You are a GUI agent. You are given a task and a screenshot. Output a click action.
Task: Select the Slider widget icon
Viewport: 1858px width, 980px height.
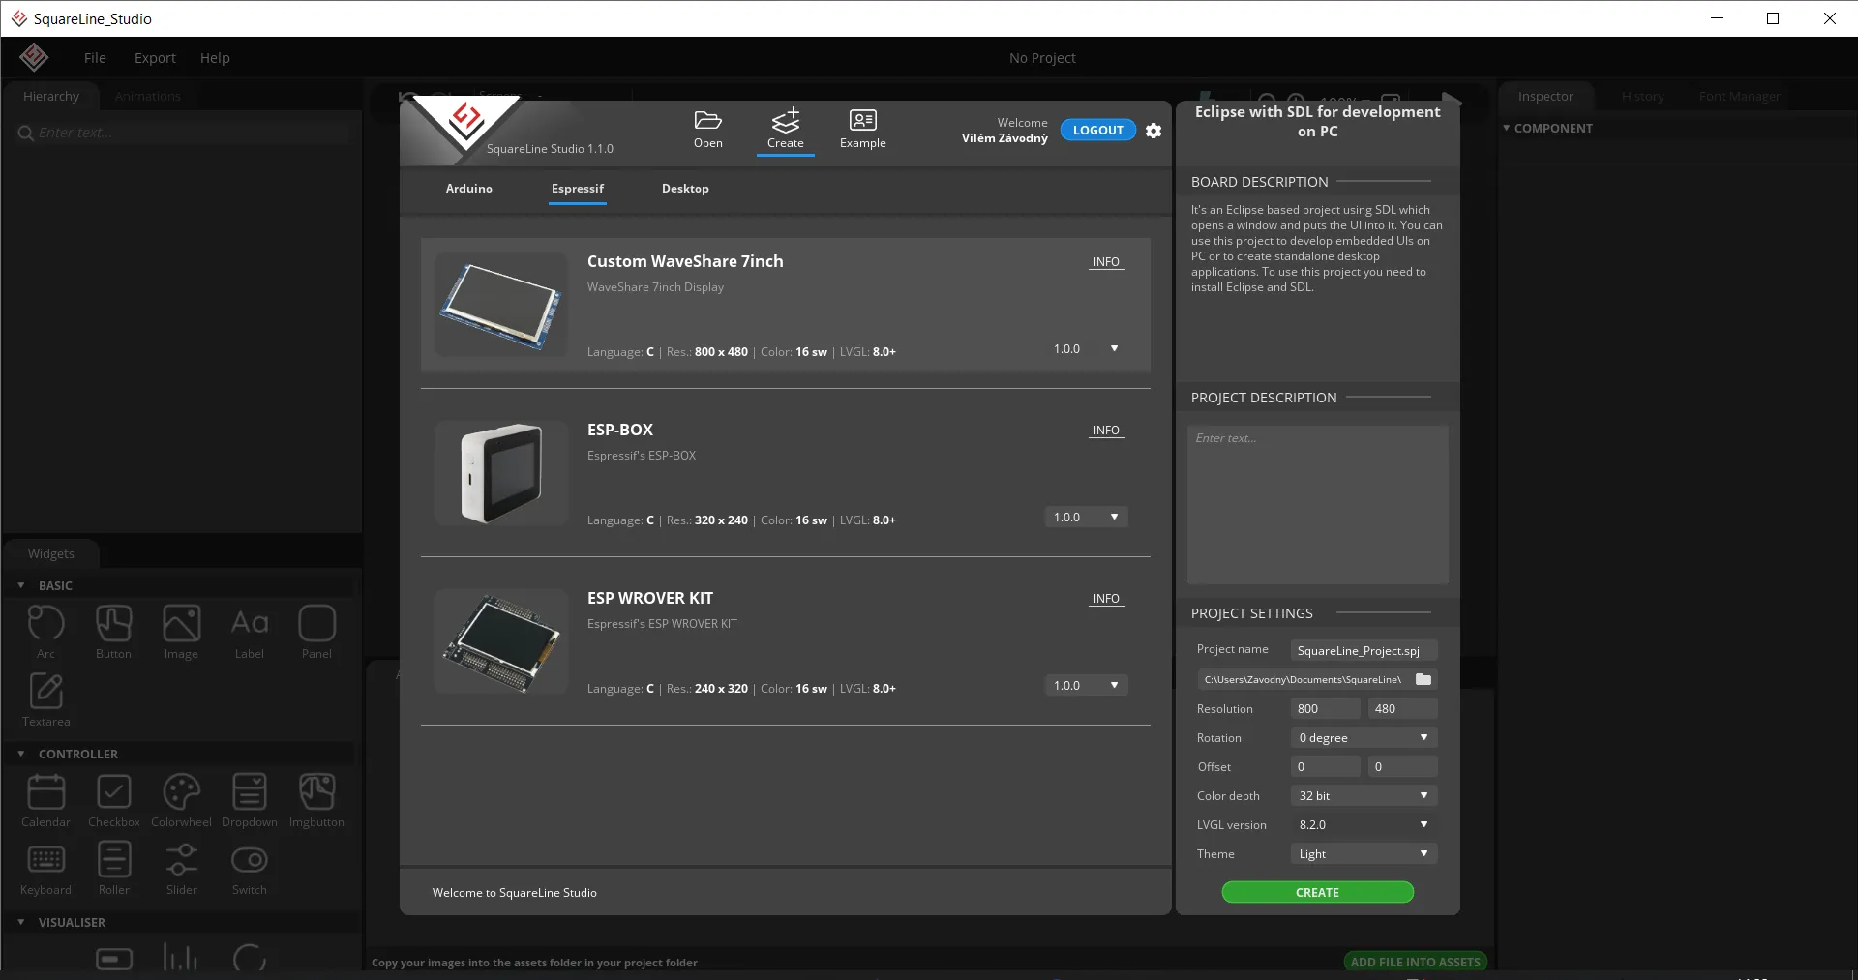(181, 860)
